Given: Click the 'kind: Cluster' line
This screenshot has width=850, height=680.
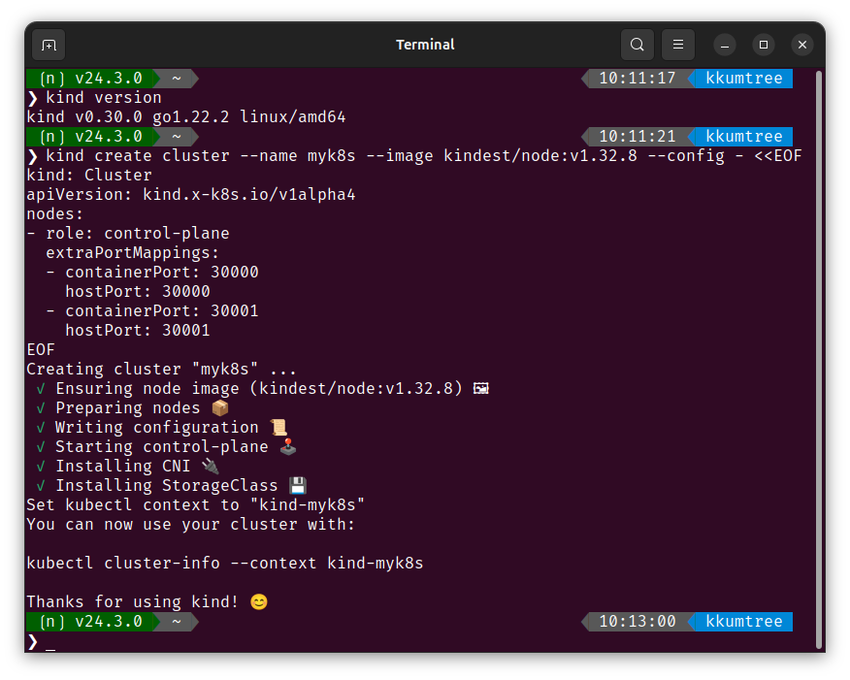Looking at the screenshot, I should coord(89,176).
